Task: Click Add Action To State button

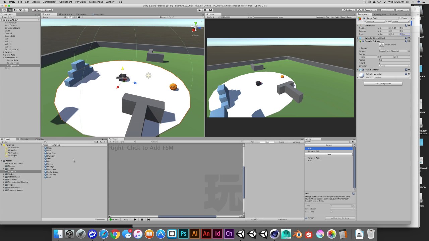Action: (x=340, y=218)
